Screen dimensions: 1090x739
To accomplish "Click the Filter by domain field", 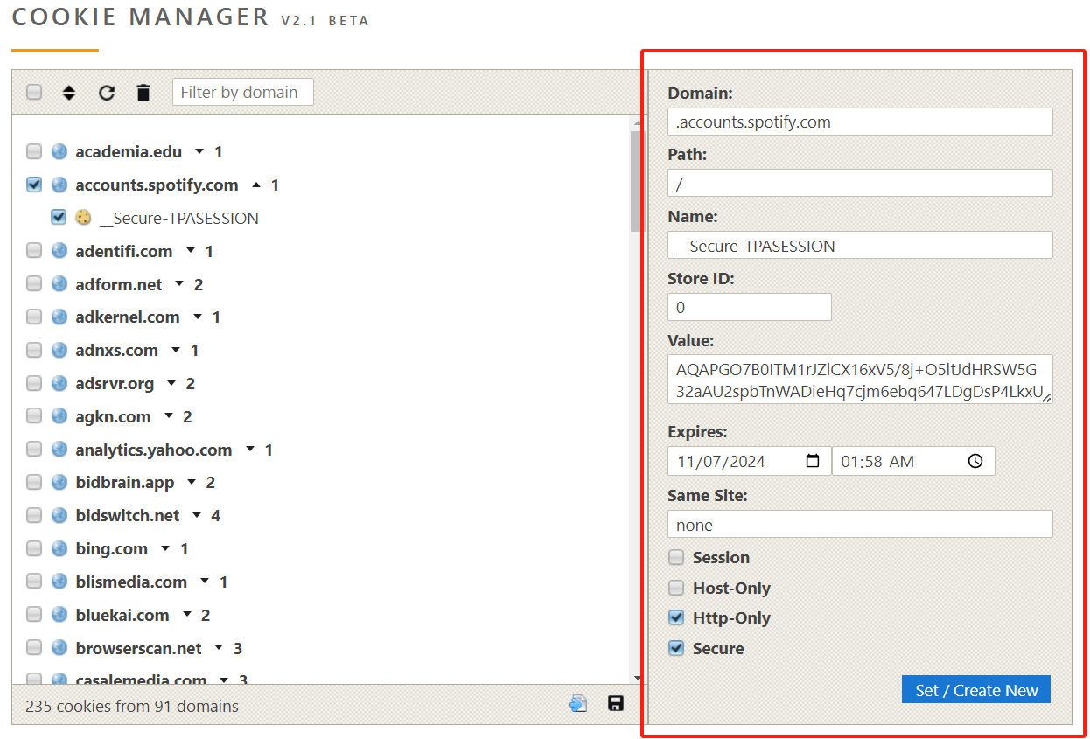I will (242, 91).
